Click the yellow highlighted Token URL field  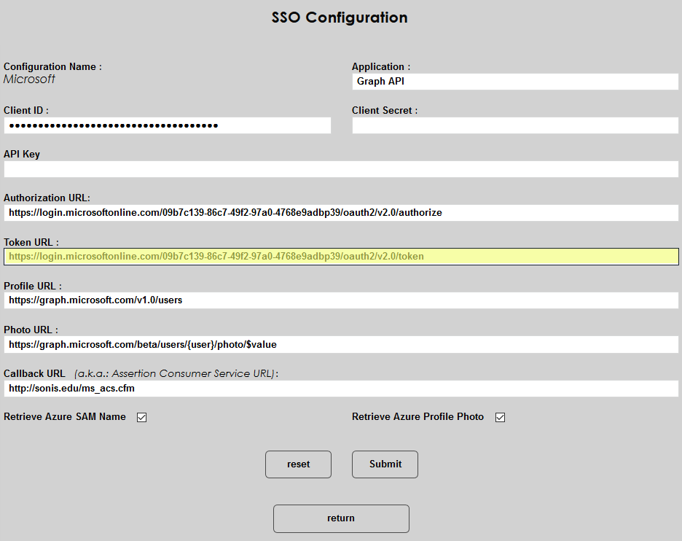pyautogui.click(x=340, y=257)
